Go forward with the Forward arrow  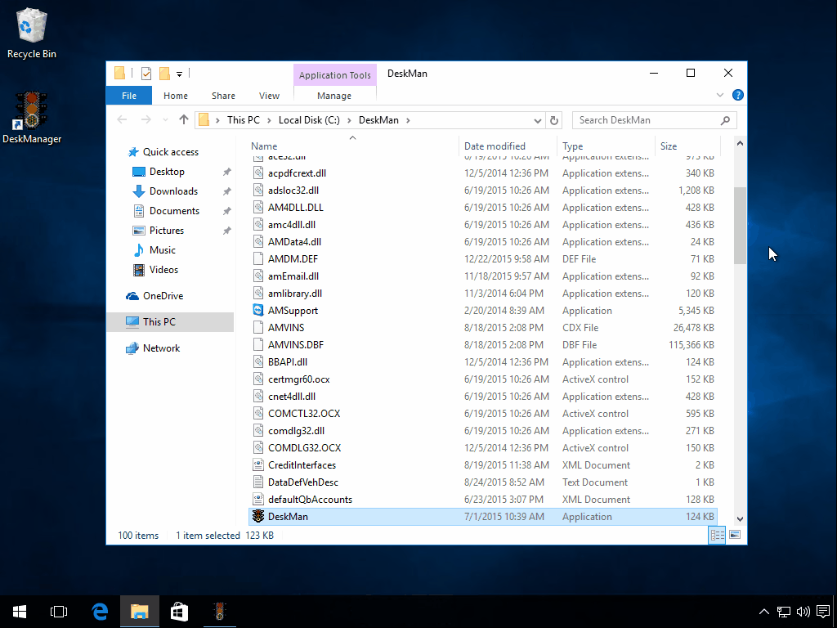145,119
